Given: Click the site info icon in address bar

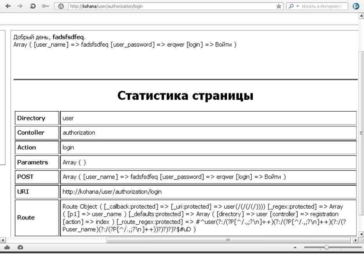Looking at the screenshot, I should tap(61, 6).
